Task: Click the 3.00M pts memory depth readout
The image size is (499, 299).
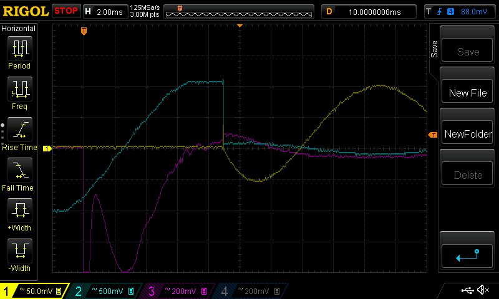Action: (145, 14)
